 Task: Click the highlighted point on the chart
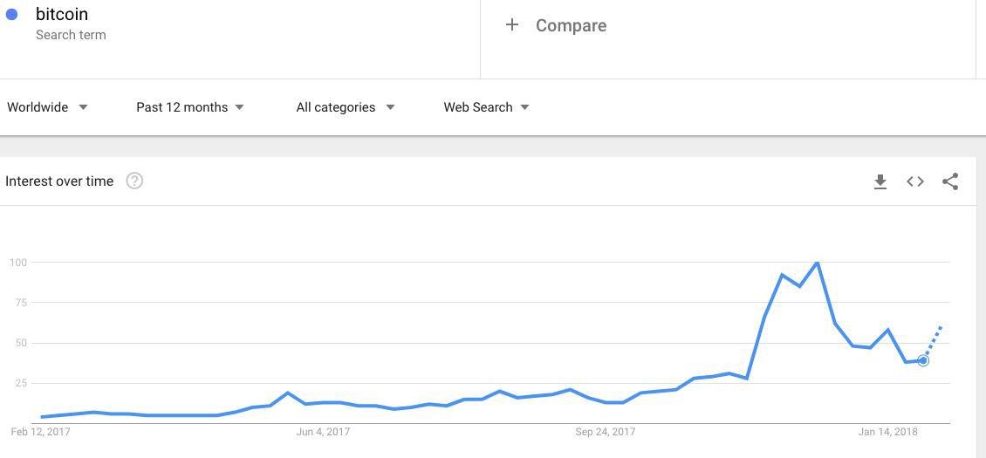point(923,360)
